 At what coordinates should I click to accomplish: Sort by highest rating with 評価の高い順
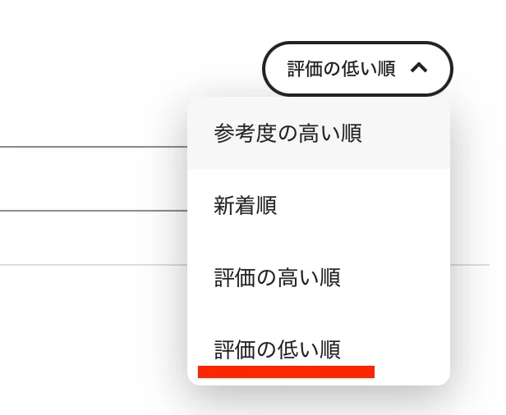pyautogui.click(x=319, y=277)
